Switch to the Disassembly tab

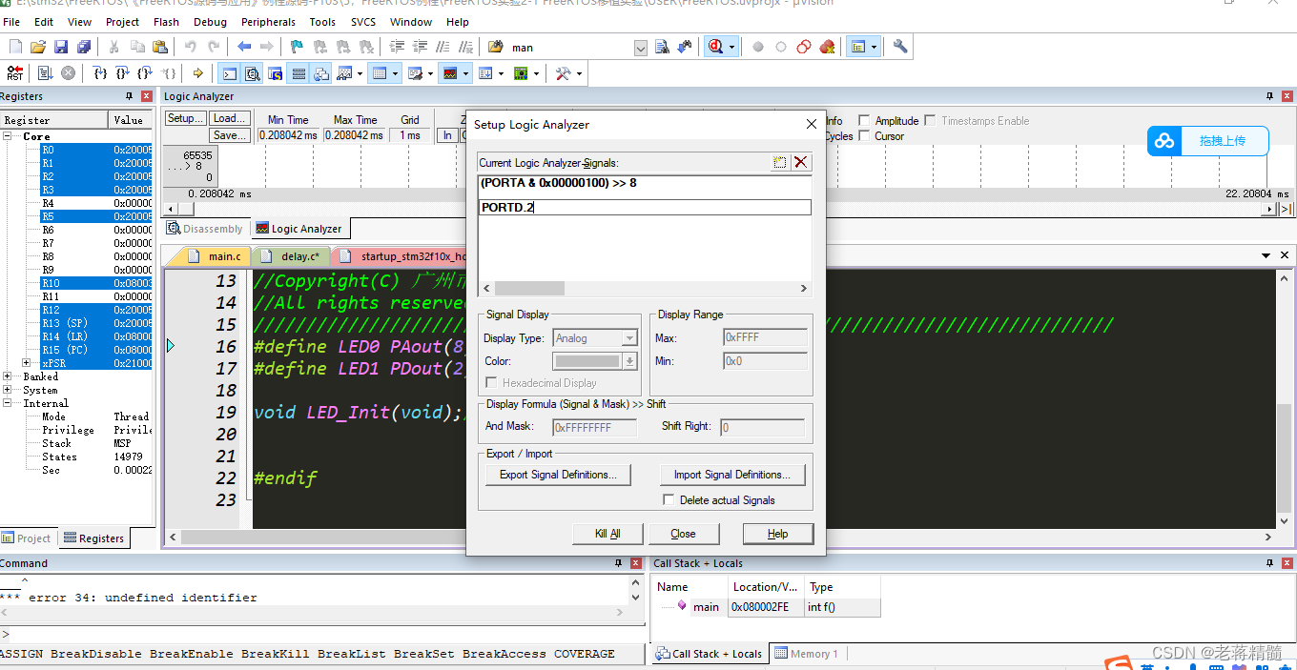pyautogui.click(x=205, y=229)
